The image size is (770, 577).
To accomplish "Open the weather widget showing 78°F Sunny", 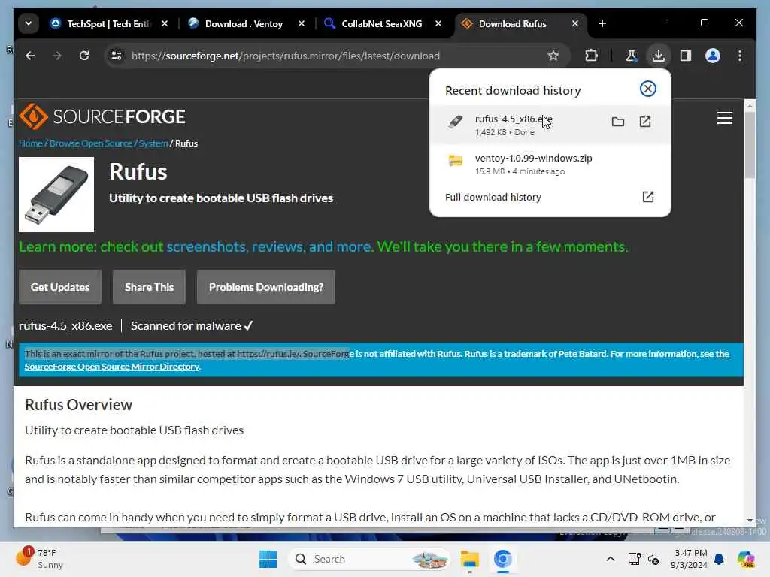I will [41, 558].
